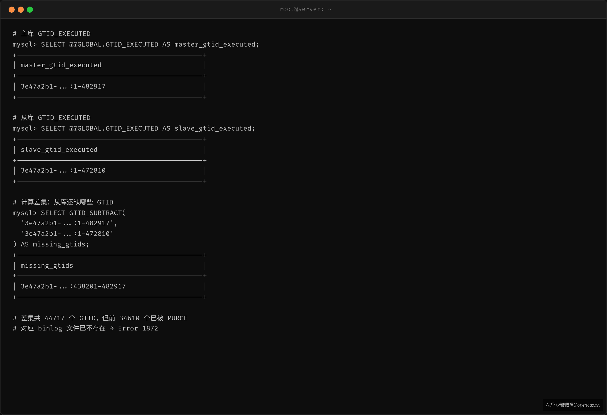Viewport: 607px width, 415px height.
Task: Click the root@server title bar text
Action: (305, 9)
